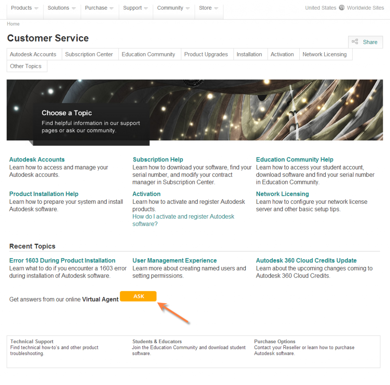
Task: Open the Product Installation Help link
Action: (x=44, y=194)
